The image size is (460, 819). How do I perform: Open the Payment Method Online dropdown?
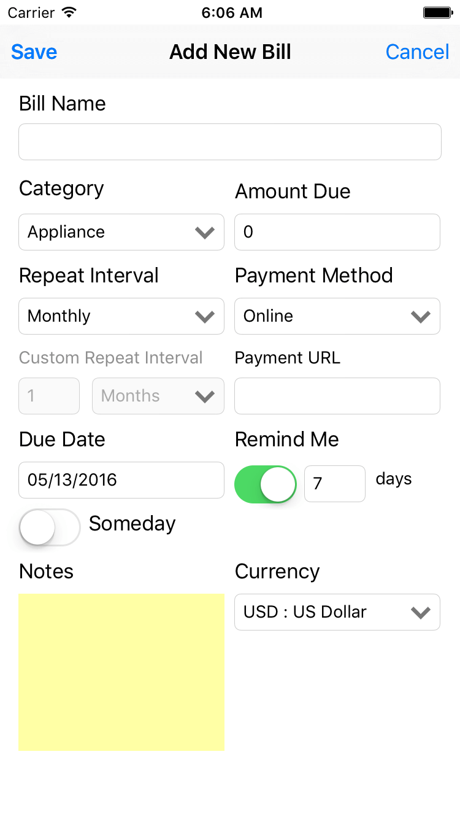[325, 316]
